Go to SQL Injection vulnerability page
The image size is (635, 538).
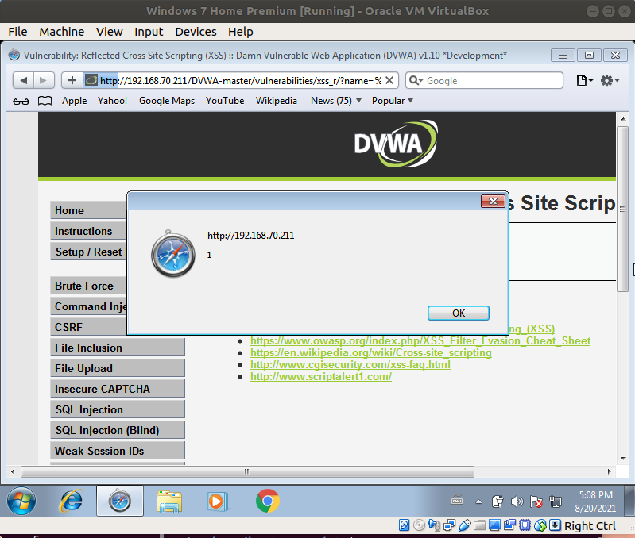pyautogui.click(x=118, y=409)
